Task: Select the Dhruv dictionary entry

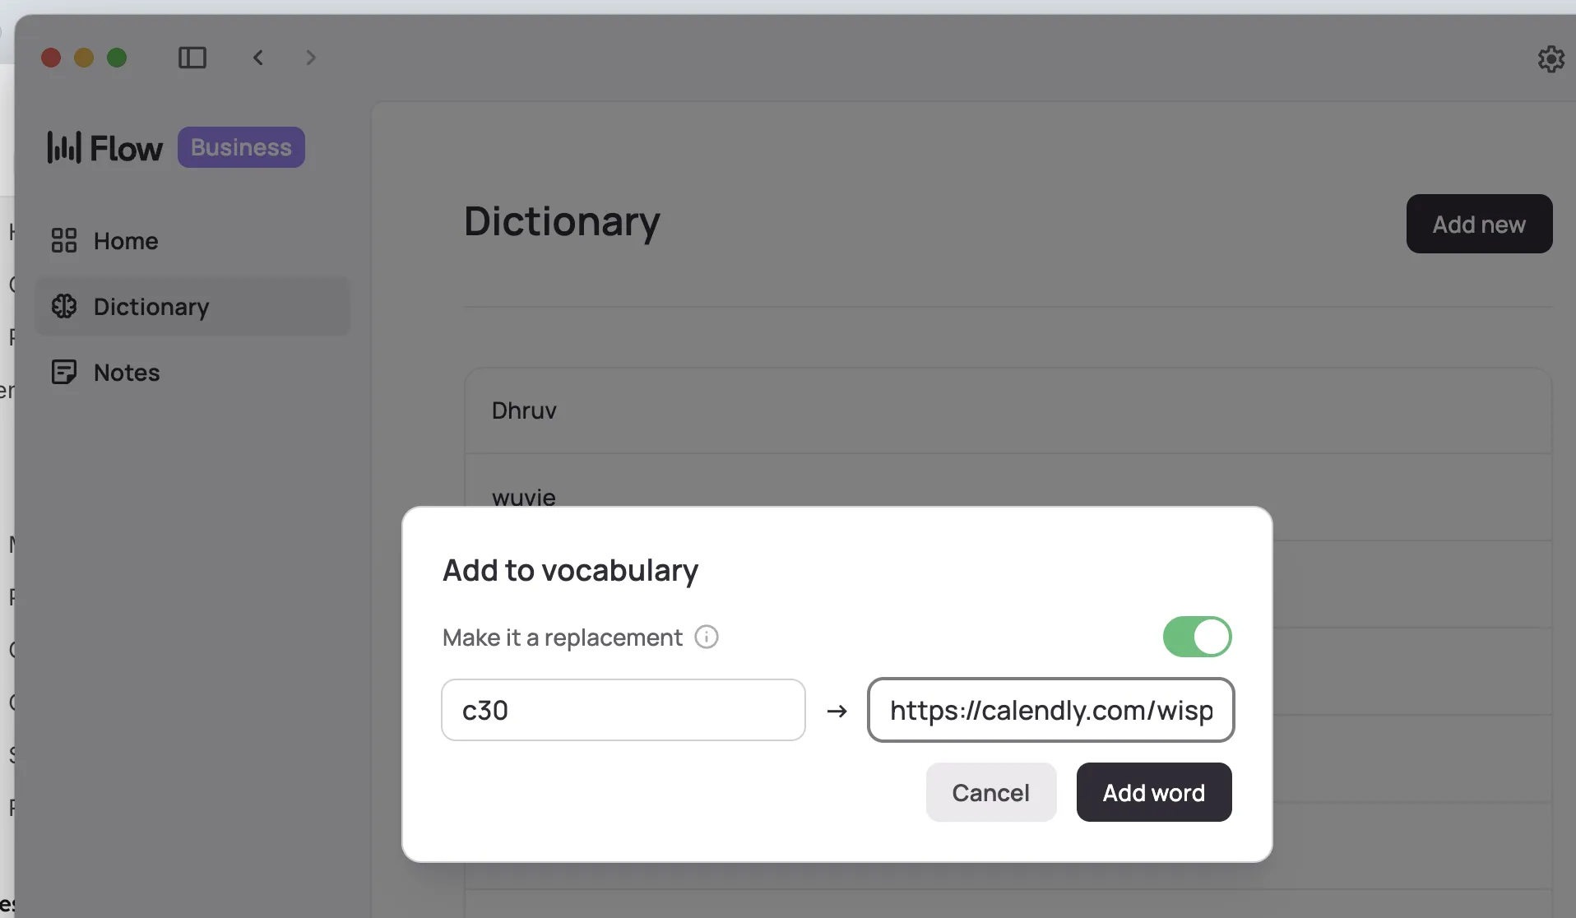Action: (x=1008, y=410)
